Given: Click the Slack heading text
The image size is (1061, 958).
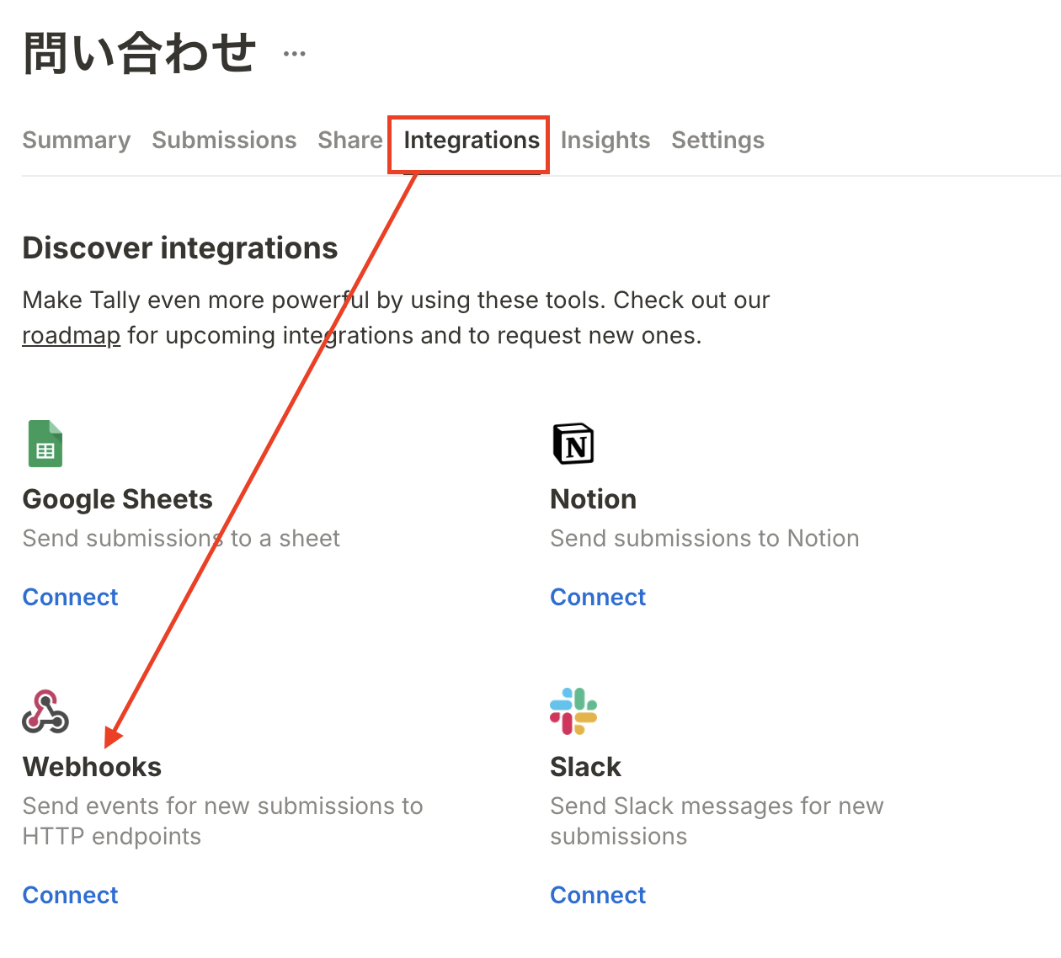Looking at the screenshot, I should tap(586, 767).
